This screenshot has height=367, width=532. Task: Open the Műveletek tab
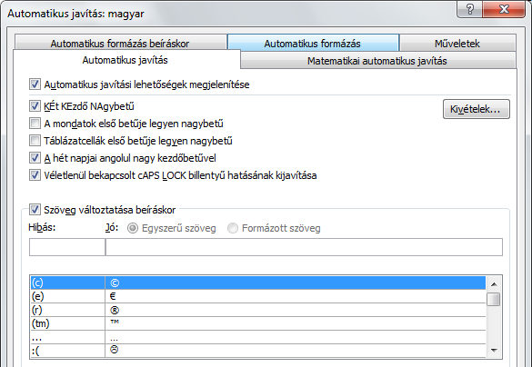point(457,43)
